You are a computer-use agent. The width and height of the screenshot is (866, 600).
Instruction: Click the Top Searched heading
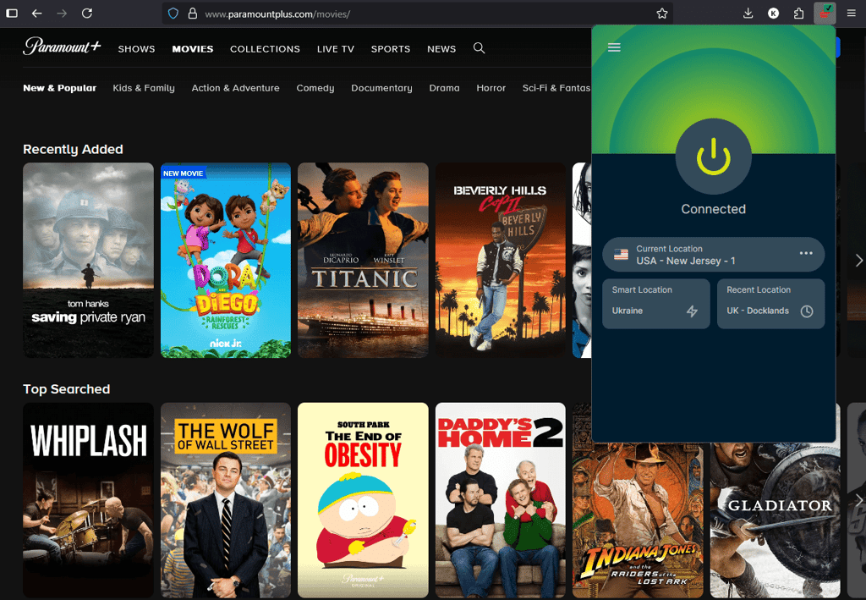tap(66, 389)
